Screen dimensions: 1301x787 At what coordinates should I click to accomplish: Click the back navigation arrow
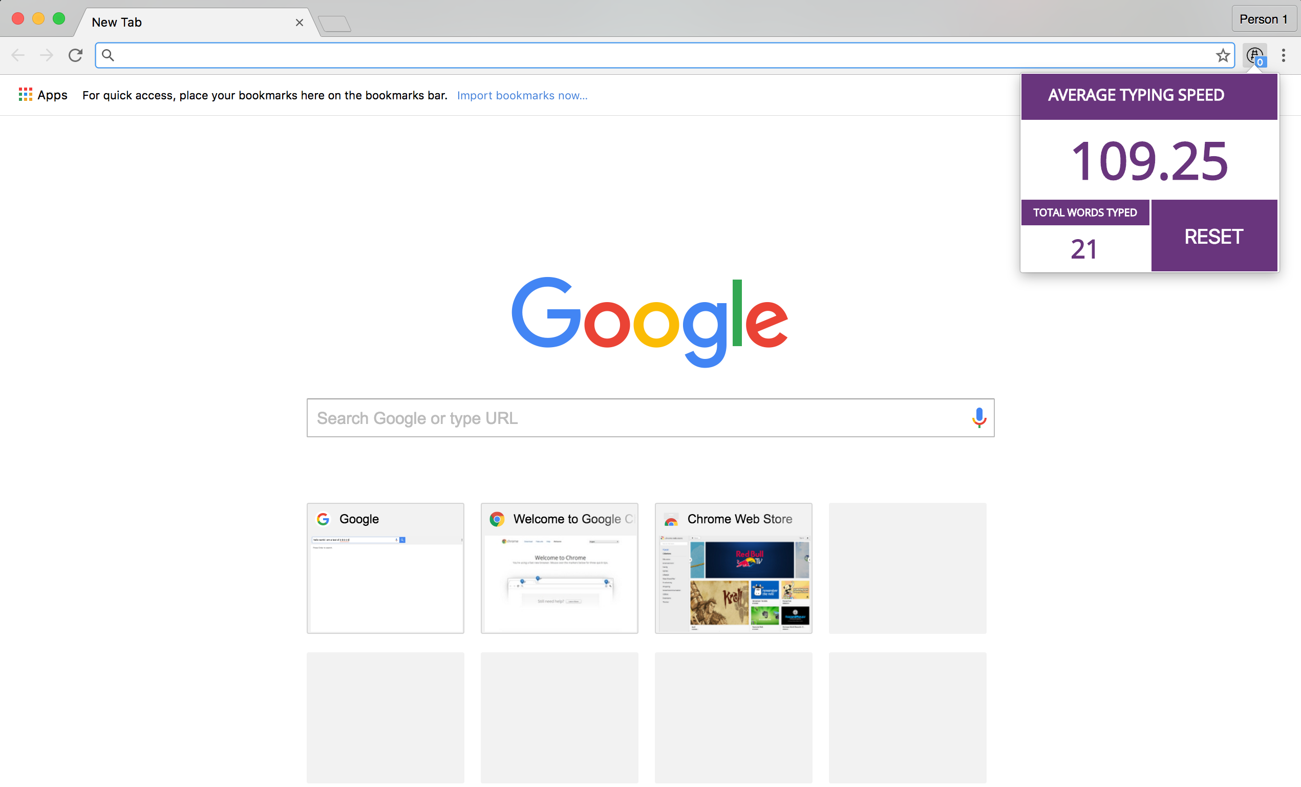tap(18, 55)
